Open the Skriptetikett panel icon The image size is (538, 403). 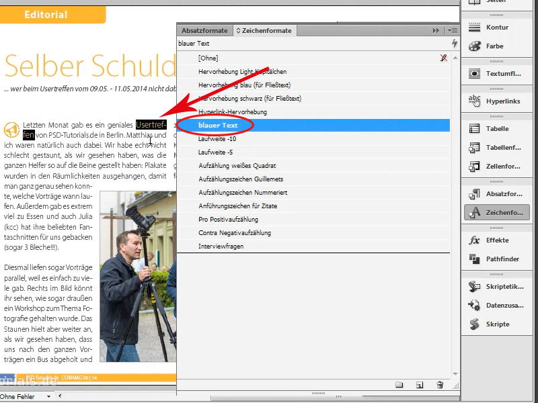point(475,287)
